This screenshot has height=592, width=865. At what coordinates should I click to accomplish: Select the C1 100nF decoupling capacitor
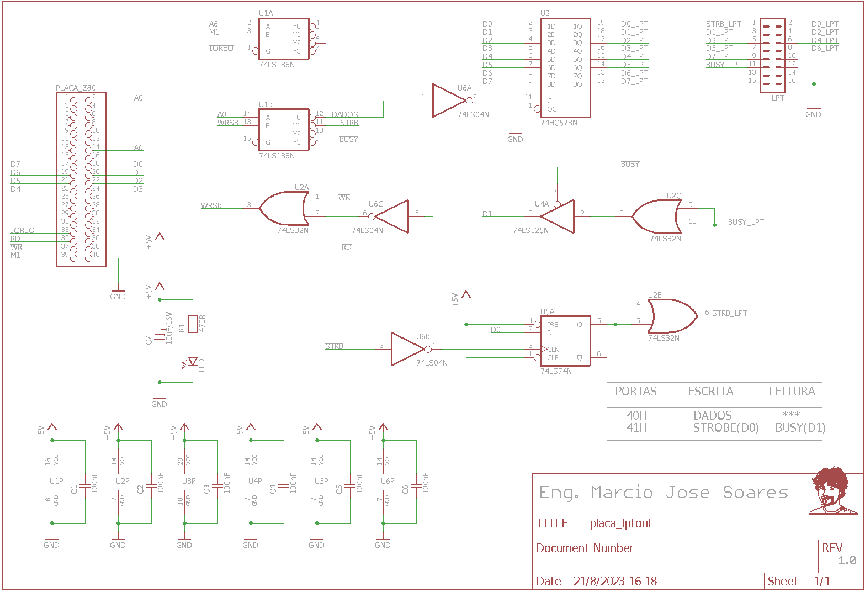[85, 486]
